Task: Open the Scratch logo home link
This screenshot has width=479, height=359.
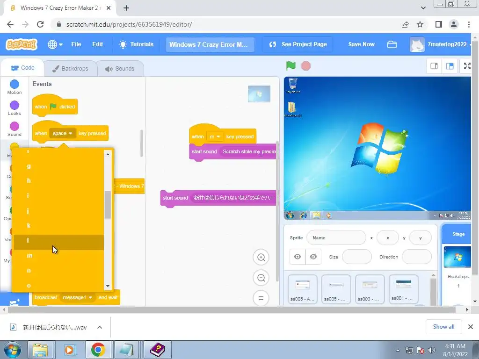Action: [22, 44]
